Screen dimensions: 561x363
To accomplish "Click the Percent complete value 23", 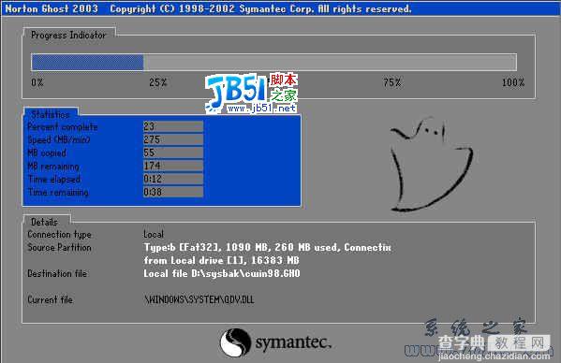I will click(x=173, y=126).
